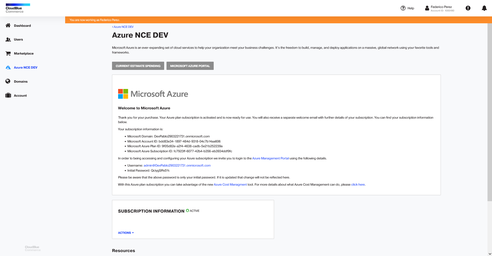Open the Help question-mark icon

[x=403, y=8]
